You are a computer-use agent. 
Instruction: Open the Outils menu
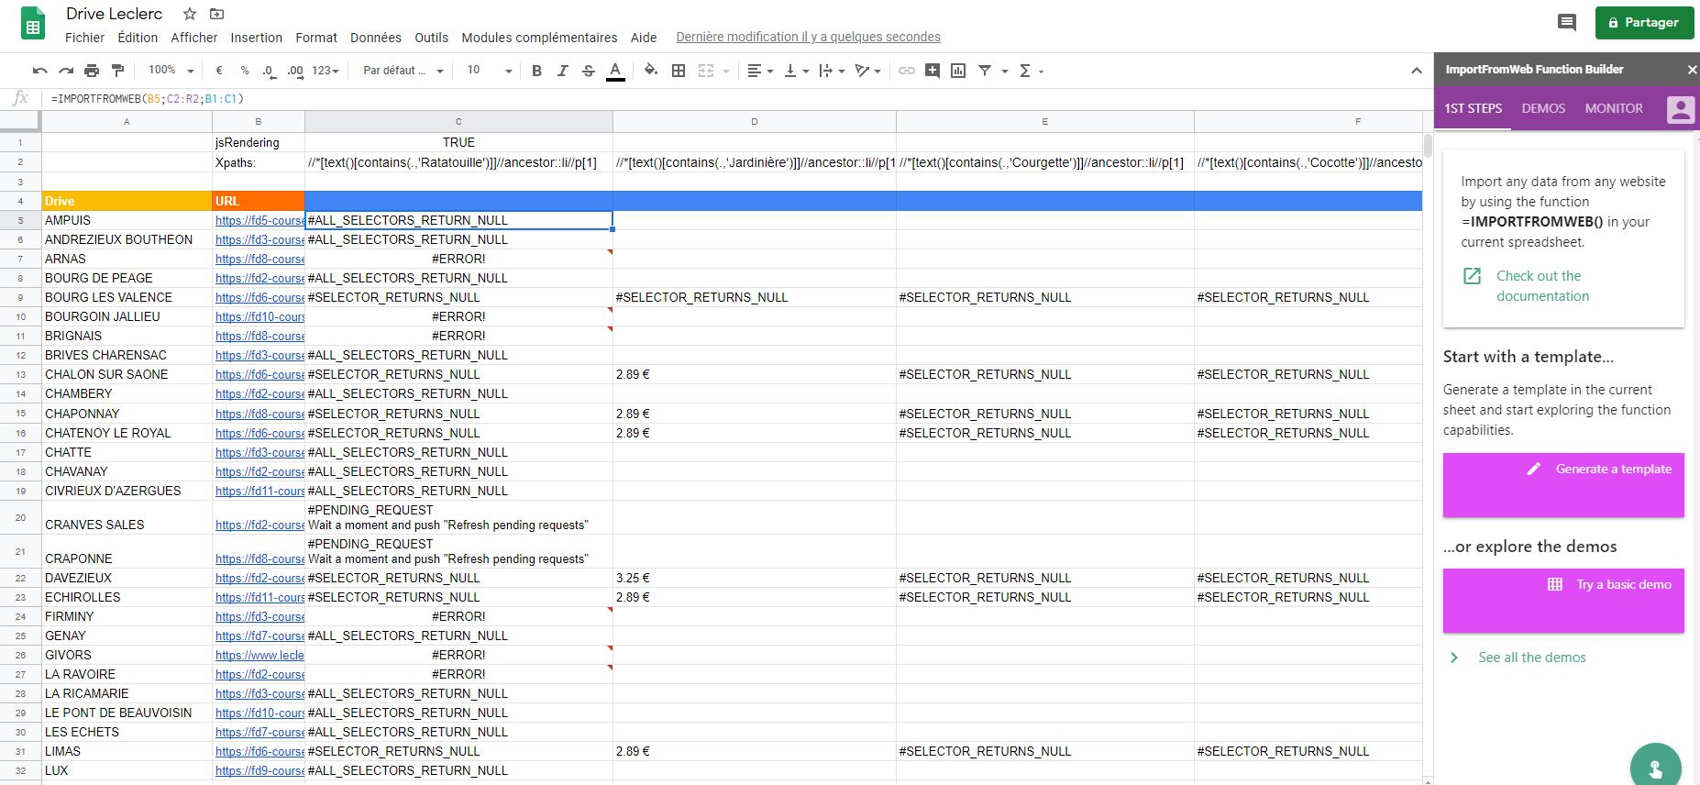(431, 38)
